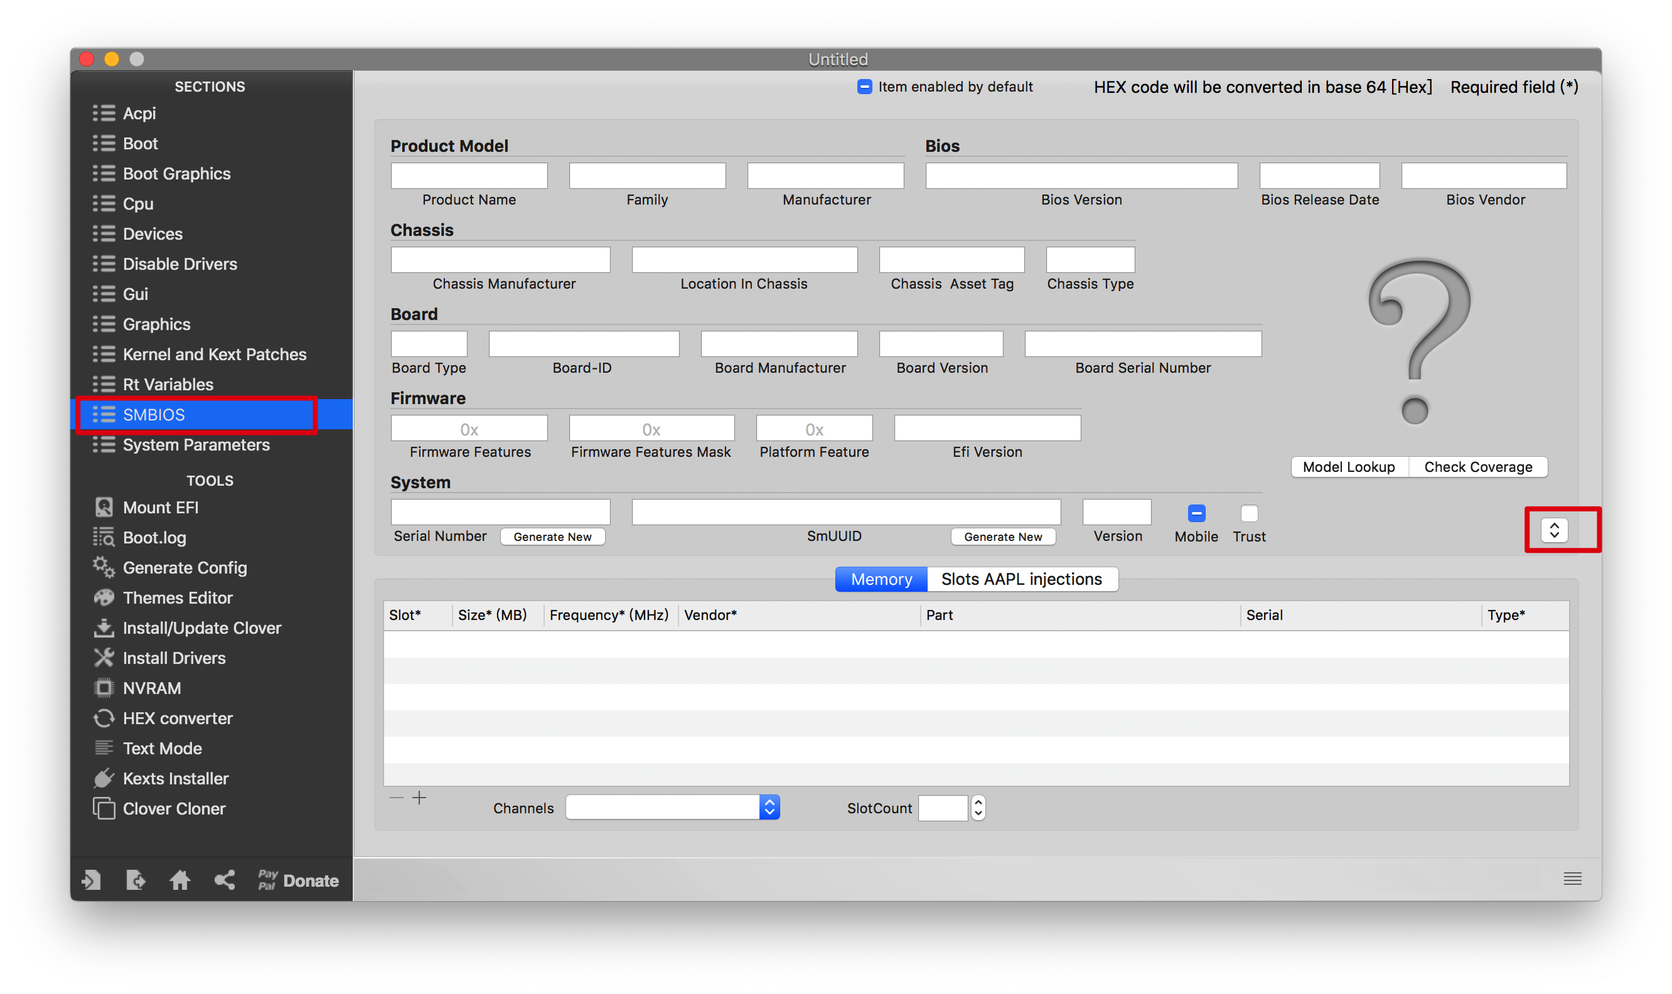Click the Model Lookup button
Image resolution: width=1672 pixels, height=994 pixels.
[1349, 467]
